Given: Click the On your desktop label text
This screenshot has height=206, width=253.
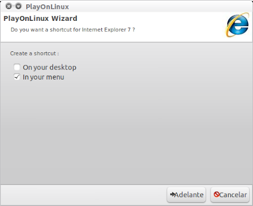Looking at the screenshot, I should (49, 67).
